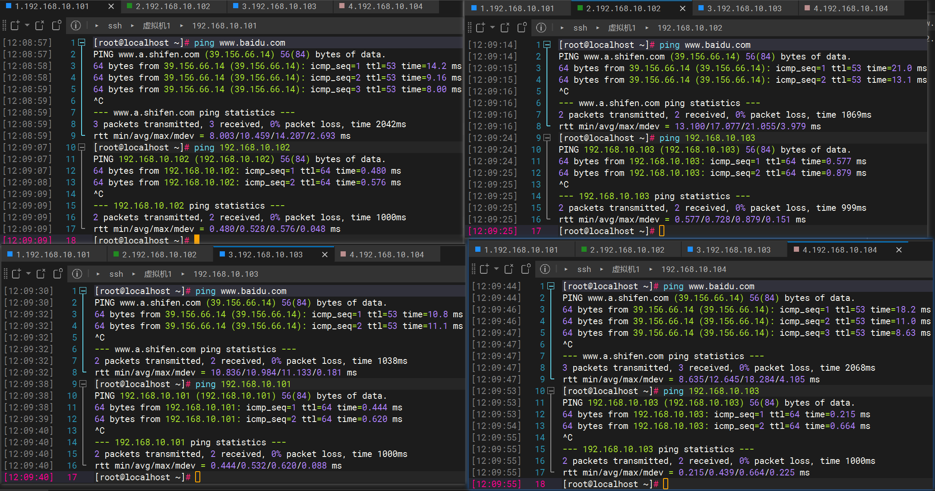Click new session icon in 192.168.10.103 pane toolbar
Screen dimensions: 935x491
pos(16,274)
